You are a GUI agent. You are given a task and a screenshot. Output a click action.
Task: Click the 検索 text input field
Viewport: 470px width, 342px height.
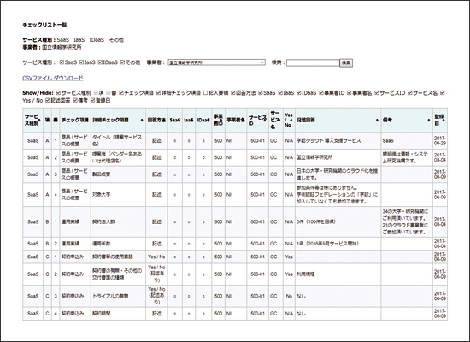tap(313, 62)
